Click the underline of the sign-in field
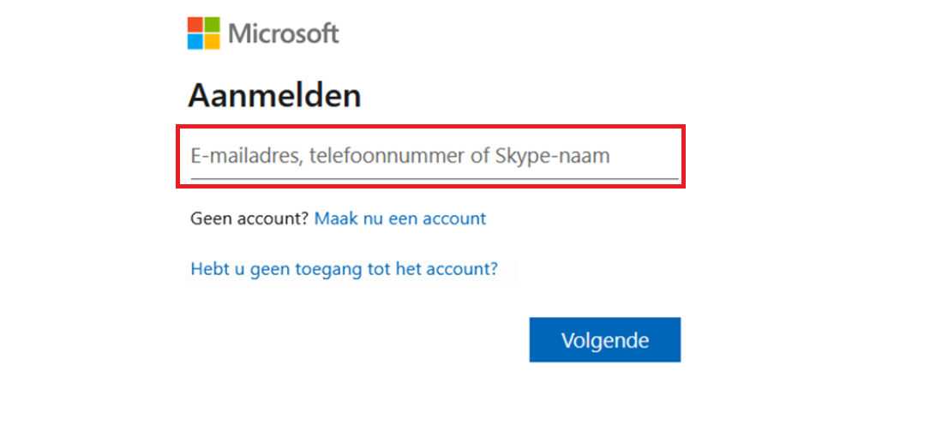936x437 pixels. [x=434, y=179]
